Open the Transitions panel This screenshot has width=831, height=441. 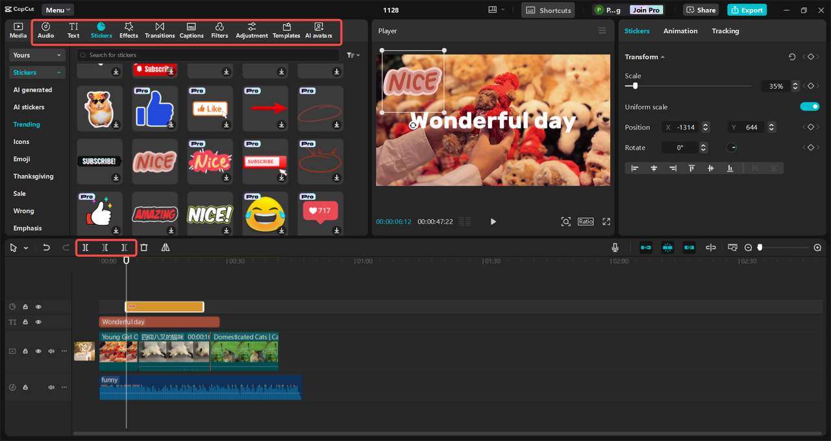(x=160, y=30)
